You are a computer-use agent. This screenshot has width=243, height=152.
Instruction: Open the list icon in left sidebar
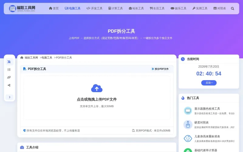pos(9,70)
